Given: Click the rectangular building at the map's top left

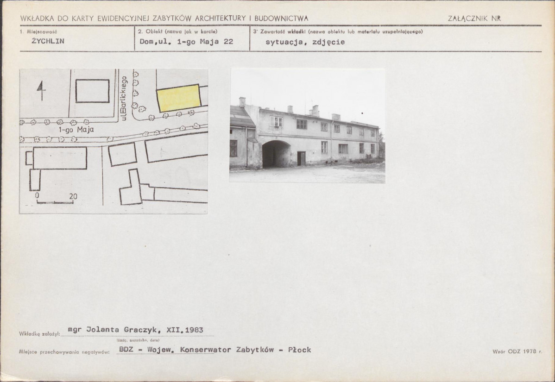Looking at the screenshot, I should tap(92, 91).
